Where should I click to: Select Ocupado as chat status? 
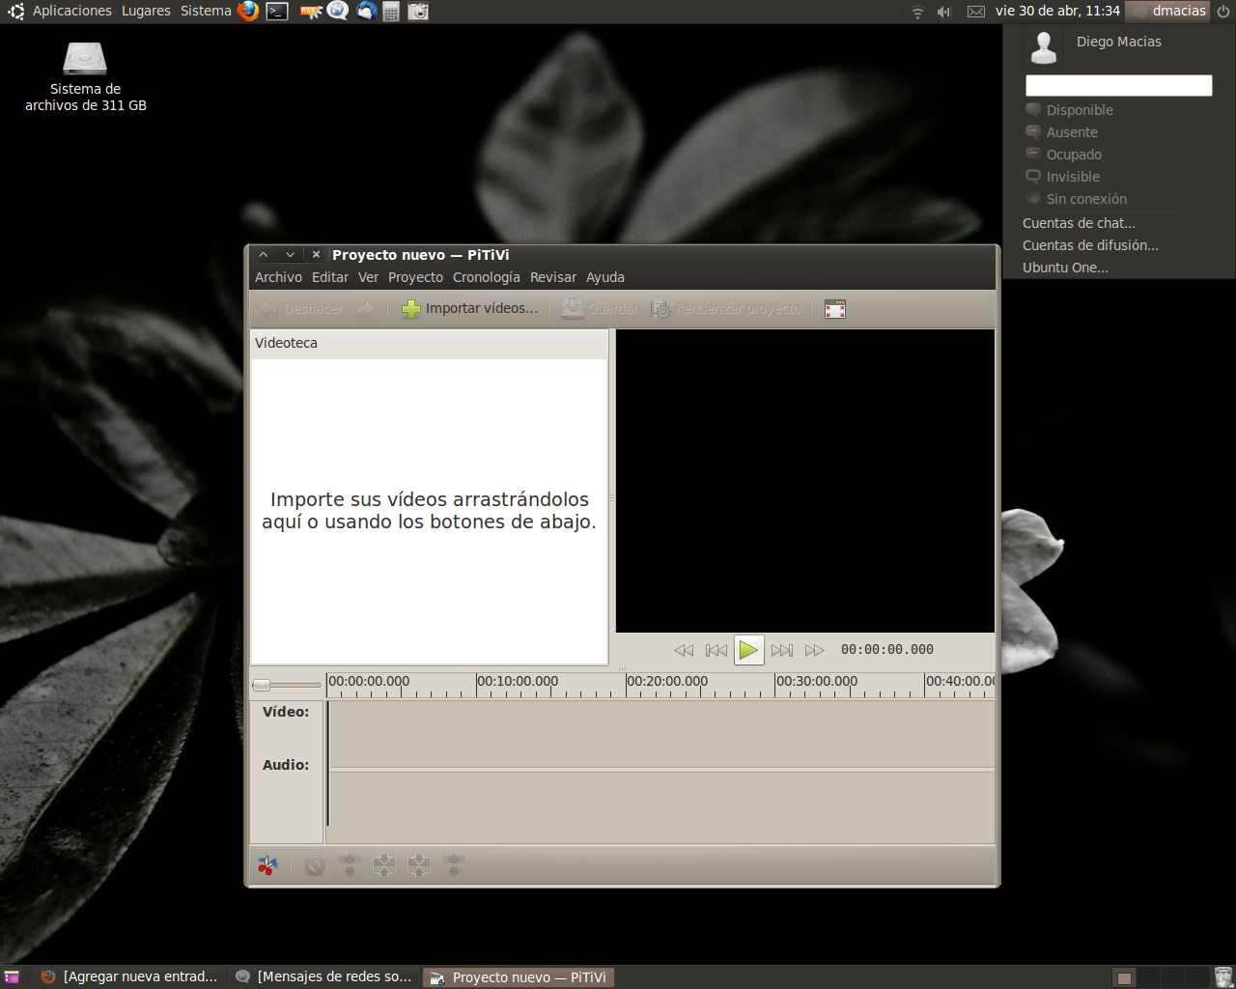click(1073, 155)
